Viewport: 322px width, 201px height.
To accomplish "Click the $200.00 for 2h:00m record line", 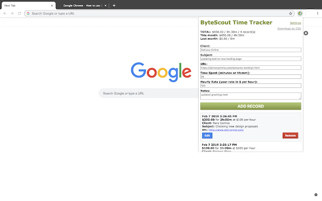I will pyautogui.click(x=229, y=120).
